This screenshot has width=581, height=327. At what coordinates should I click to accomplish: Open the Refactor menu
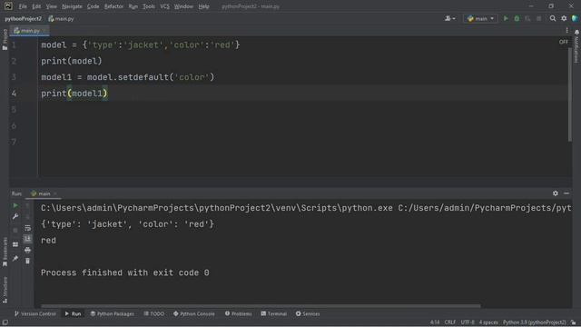tap(113, 6)
